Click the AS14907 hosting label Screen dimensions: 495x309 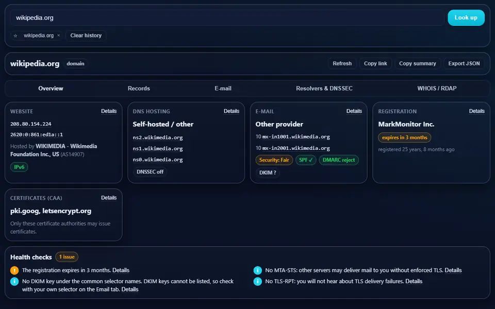72,154
